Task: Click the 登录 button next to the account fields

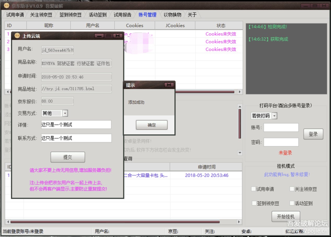Action: [313, 134]
